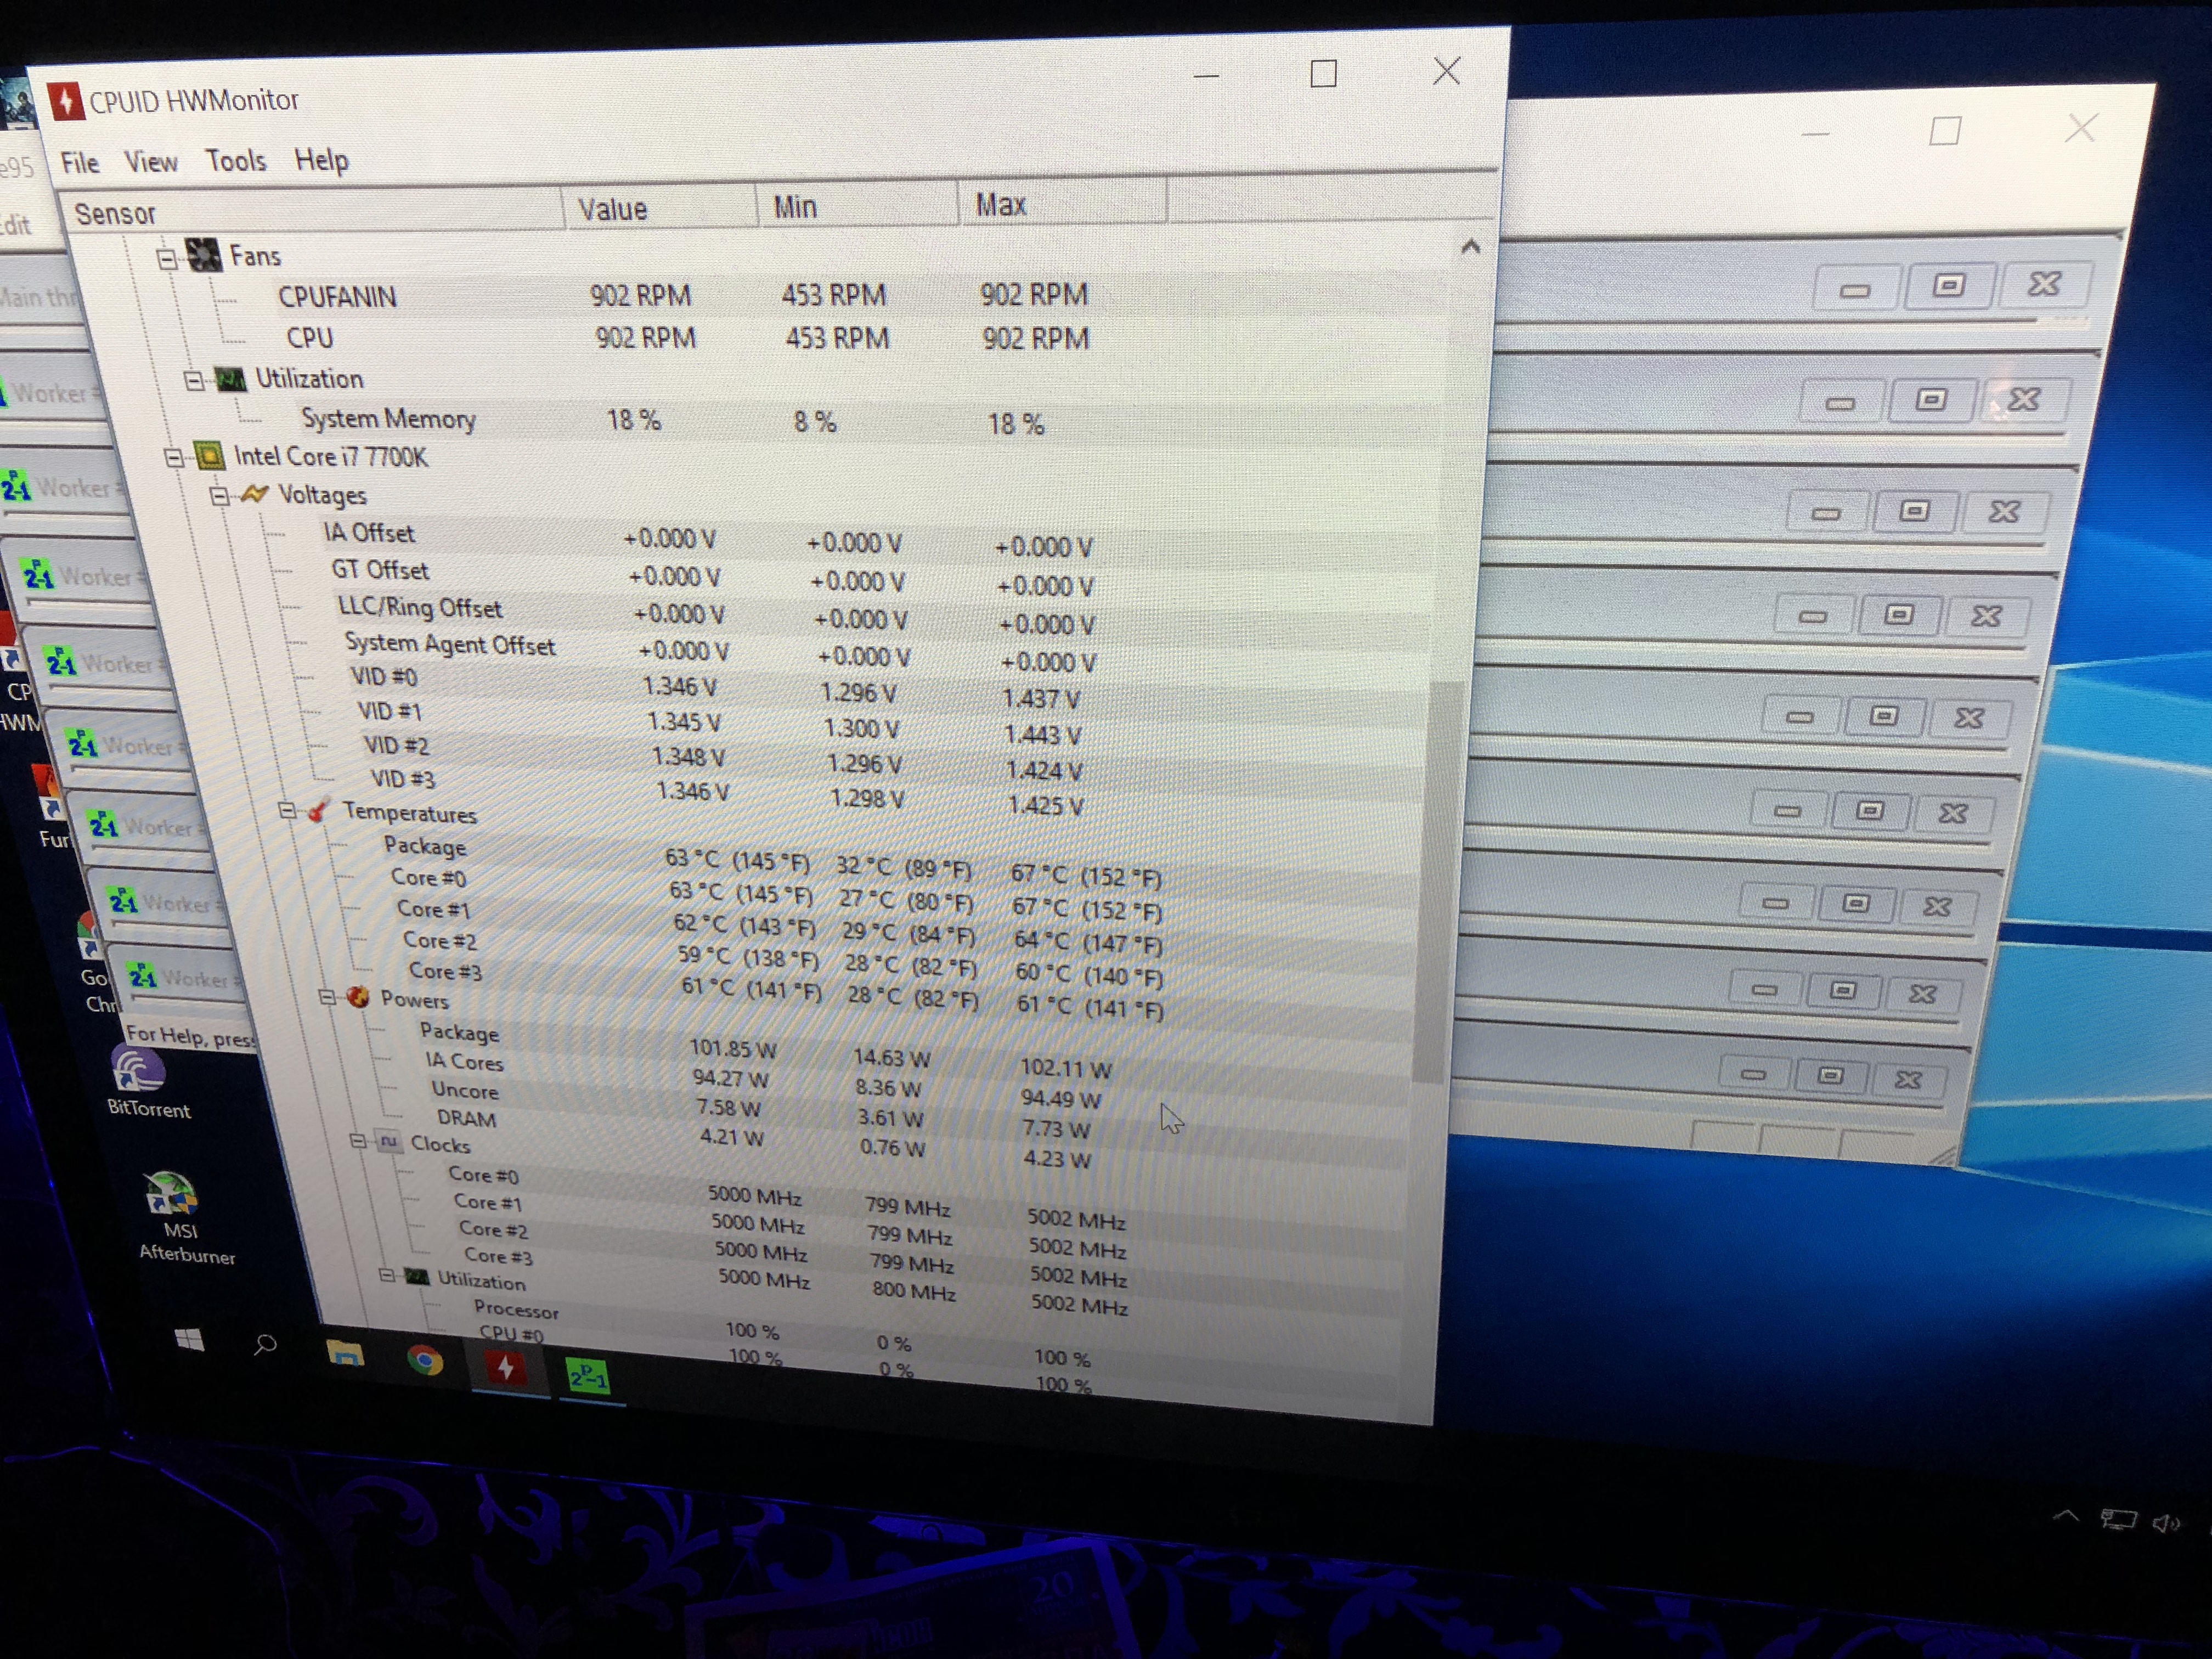Click the Temperatures thermometer icon
The image size is (2212, 1659).
pos(319,811)
